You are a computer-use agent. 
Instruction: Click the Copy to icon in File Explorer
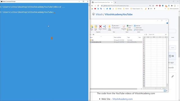point(96,27)
